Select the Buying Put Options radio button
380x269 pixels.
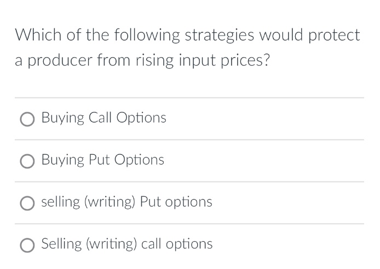27,161
